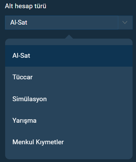The width and height of the screenshot is (136, 162).
Task: Pick the Yarışma account type
Action: 69,121
